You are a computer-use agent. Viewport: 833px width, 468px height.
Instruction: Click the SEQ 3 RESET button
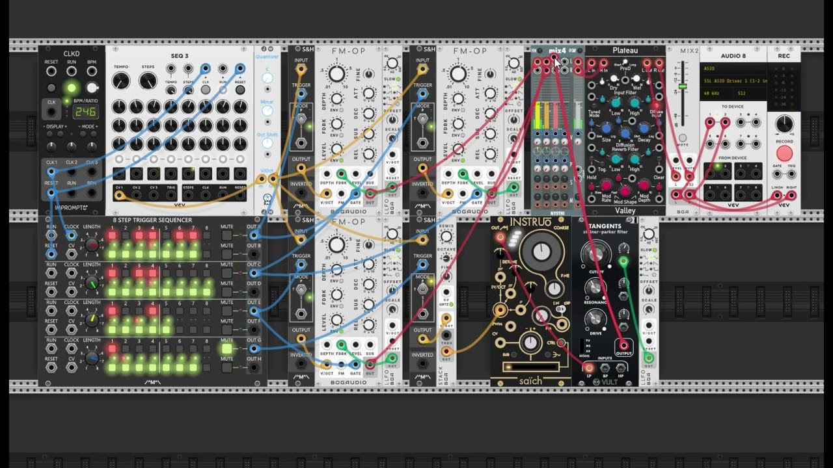click(240, 90)
